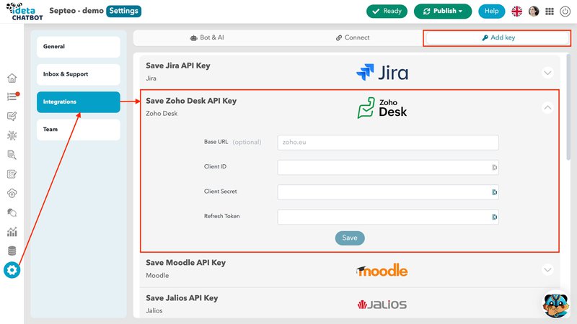Switch to the Bot & AI tab
577x324 pixels.
point(207,37)
